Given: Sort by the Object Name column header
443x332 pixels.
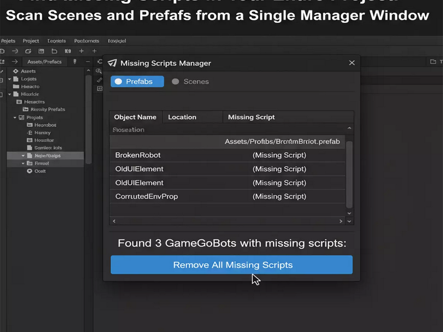Looking at the screenshot, I should click(135, 117).
